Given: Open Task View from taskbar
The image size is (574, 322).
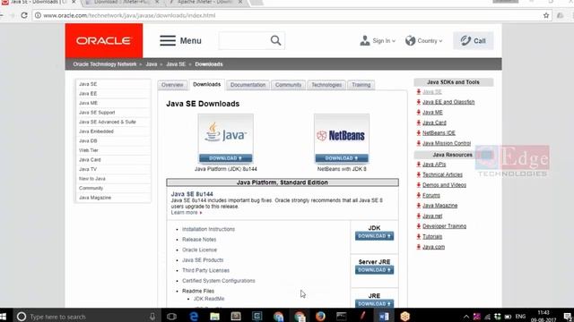Looking at the screenshot, I should (x=171, y=316).
